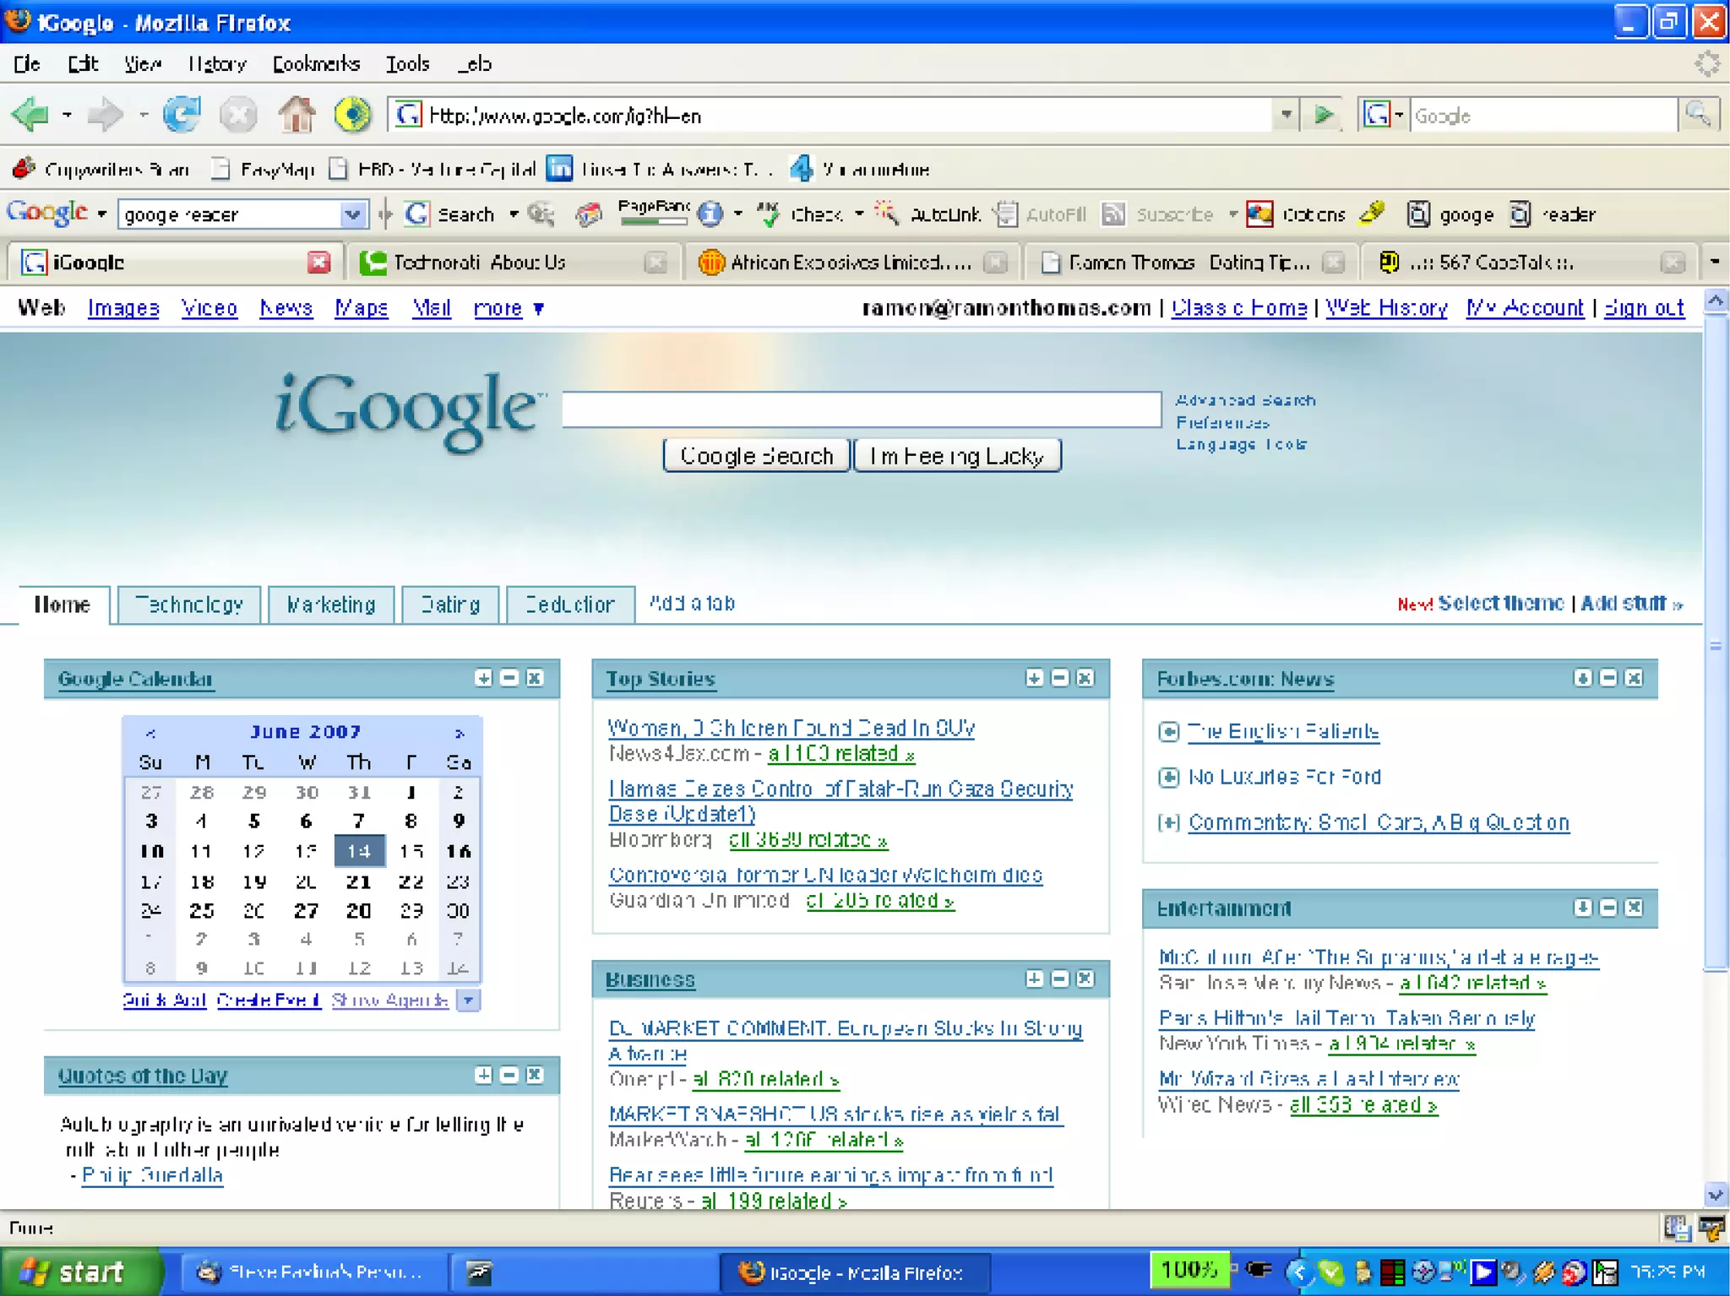
Task: Close the iGoogle browser tab
Action: [x=318, y=263]
